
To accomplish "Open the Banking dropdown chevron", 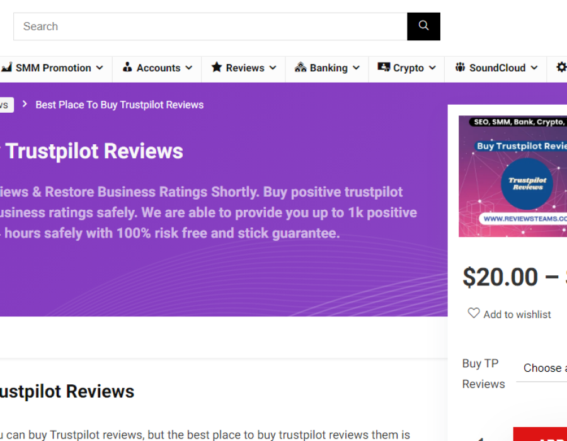I will pyautogui.click(x=356, y=68).
